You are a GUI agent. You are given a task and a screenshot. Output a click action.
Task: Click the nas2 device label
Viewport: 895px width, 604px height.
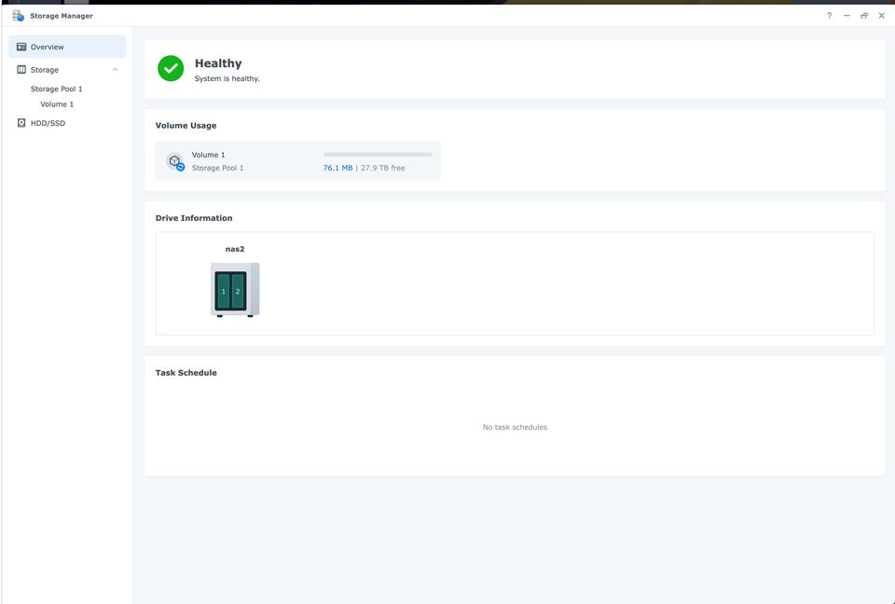coord(235,249)
